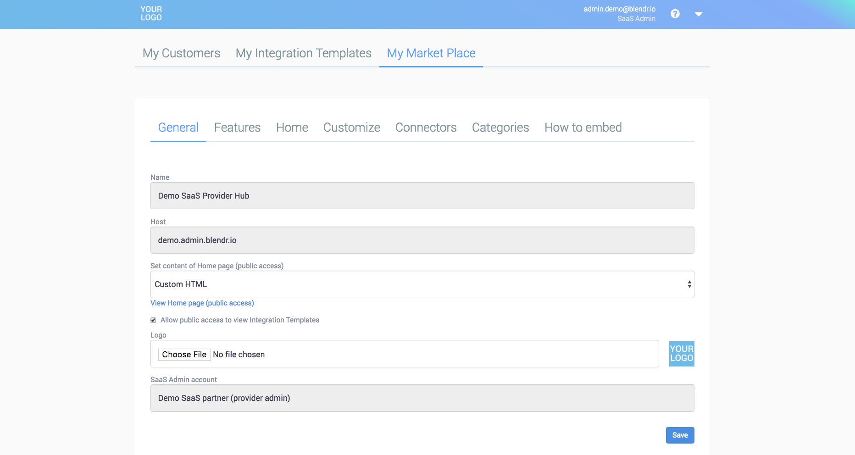Click the Host field demo.admin.blendr.io
This screenshot has width=855, height=455.
point(422,240)
